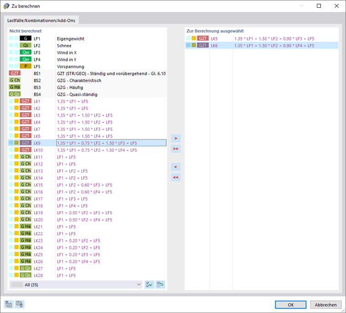Click the first icon at dialog bottom-left

point(9,304)
